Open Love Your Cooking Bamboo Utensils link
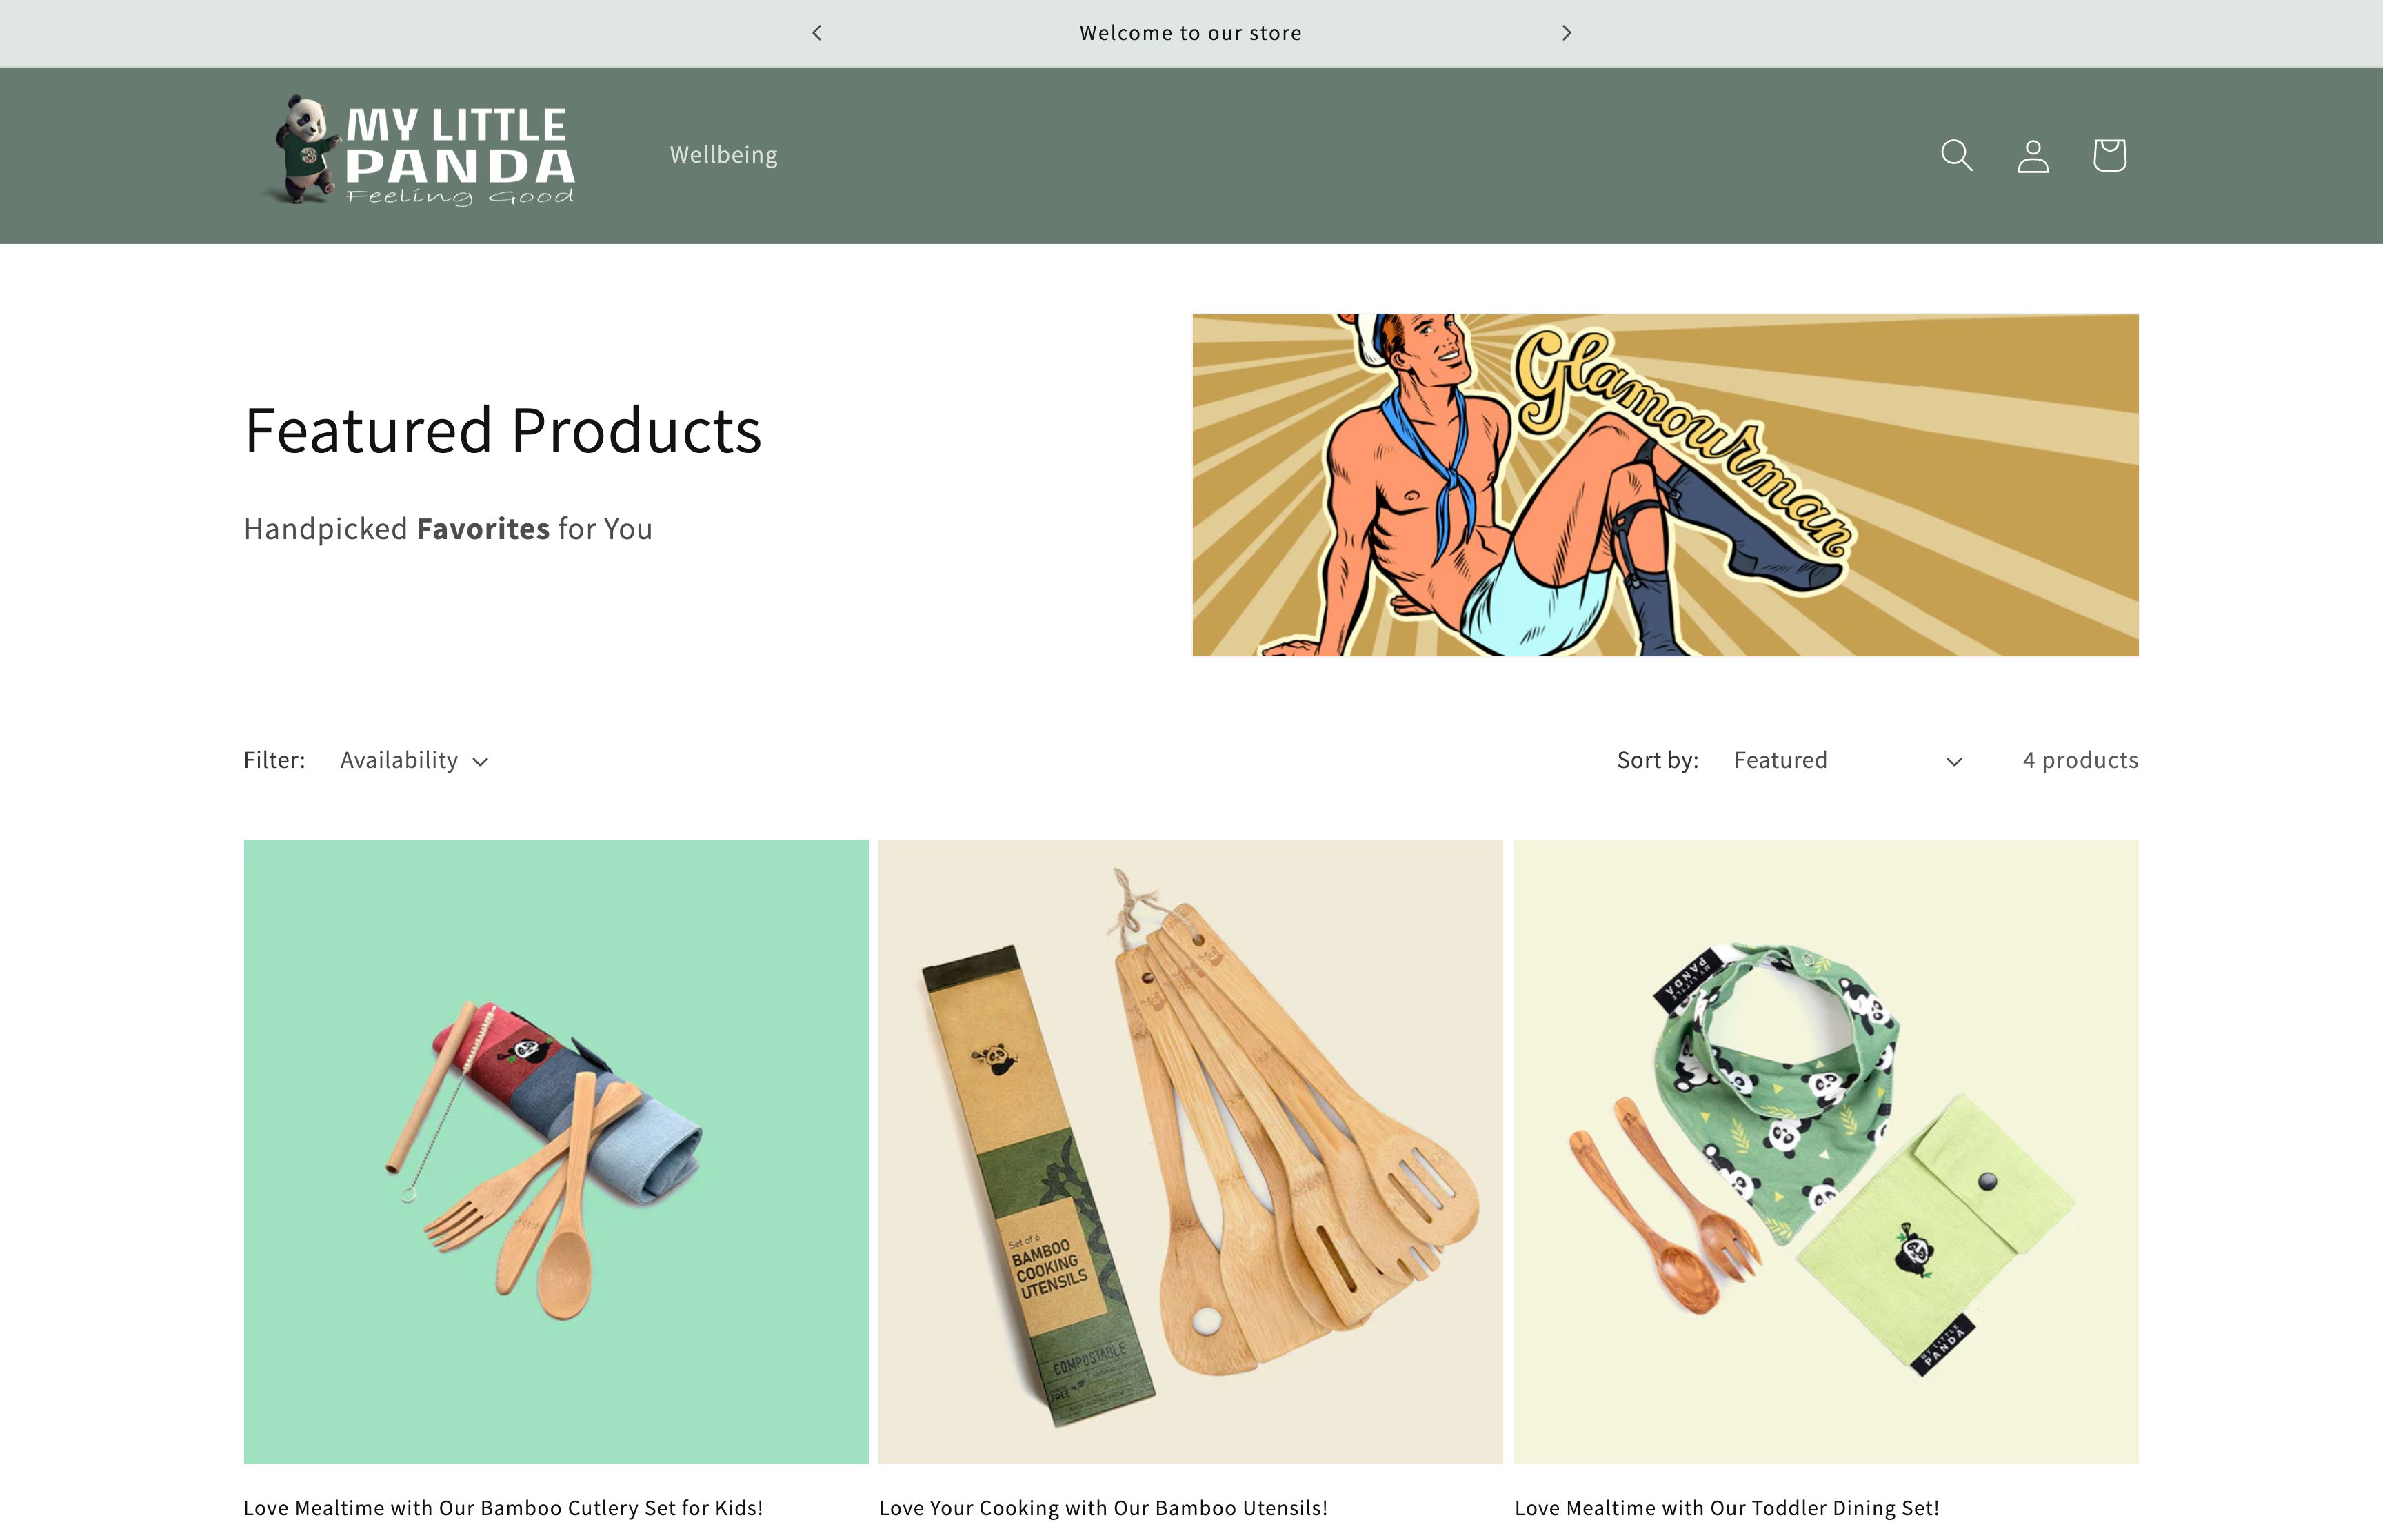Viewport: 2383px width, 1540px height. point(1103,1507)
